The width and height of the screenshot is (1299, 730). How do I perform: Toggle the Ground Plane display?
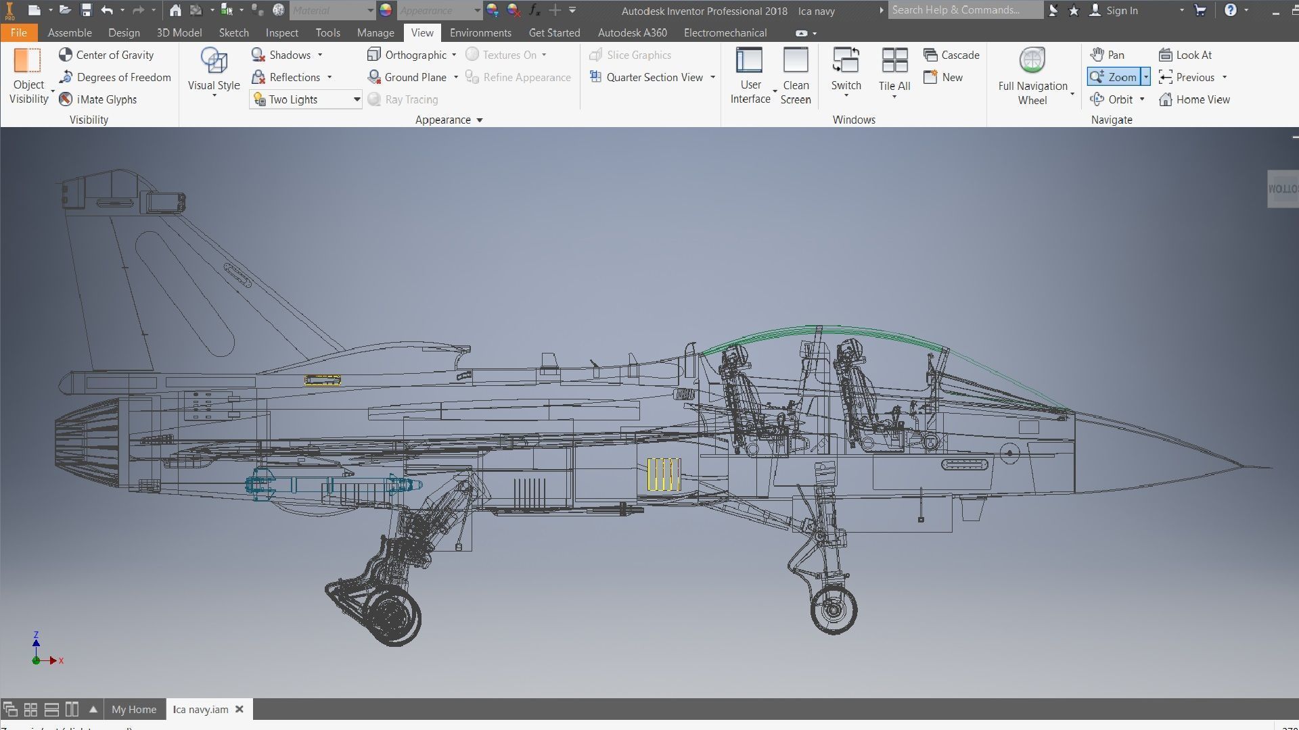point(407,77)
